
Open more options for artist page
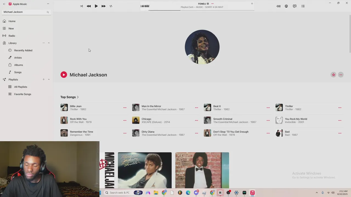[341, 75]
